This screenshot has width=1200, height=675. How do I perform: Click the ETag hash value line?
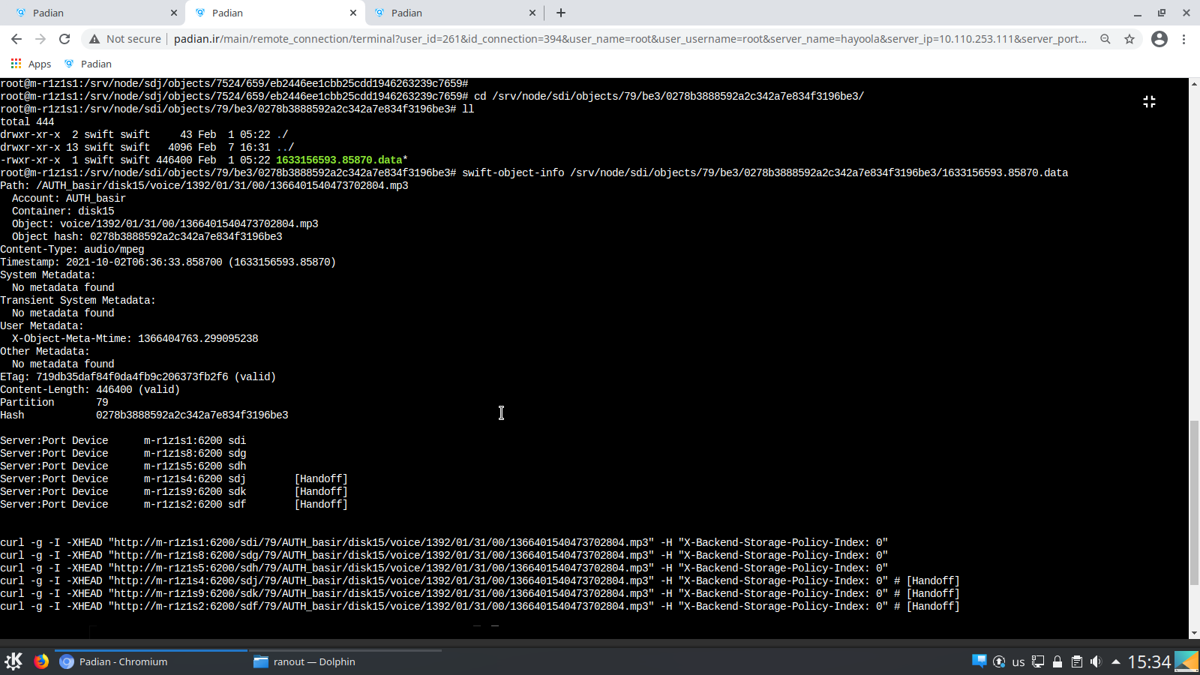138,376
